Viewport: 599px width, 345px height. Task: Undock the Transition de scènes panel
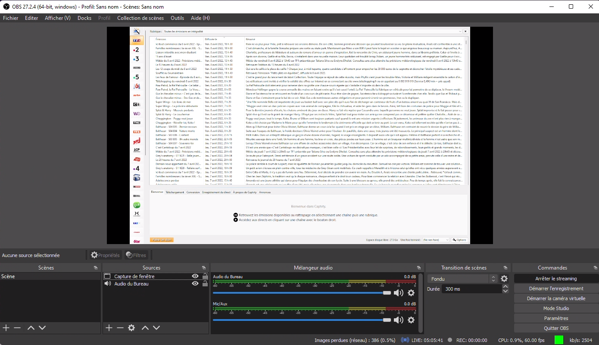pos(505,268)
